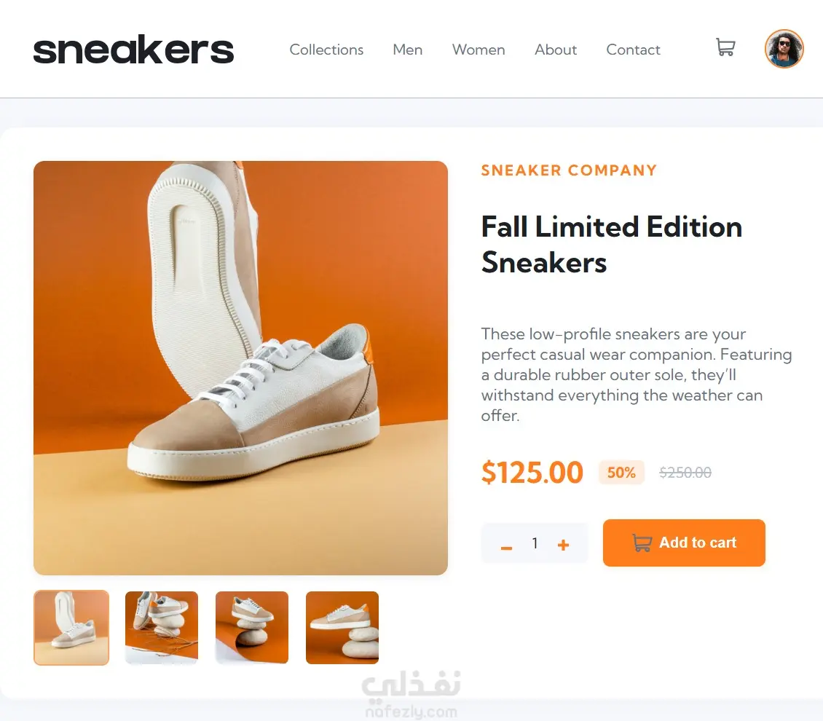Click the cart icon inside Add to cart

pos(642,543)
